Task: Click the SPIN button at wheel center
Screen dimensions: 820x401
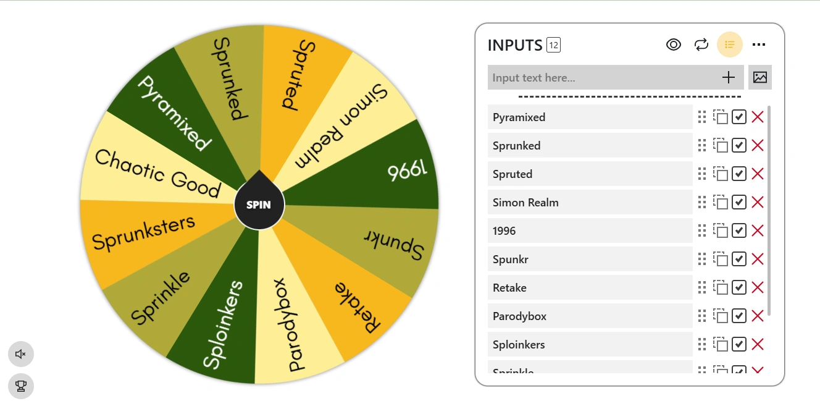Action: click(x=259, y=205)
